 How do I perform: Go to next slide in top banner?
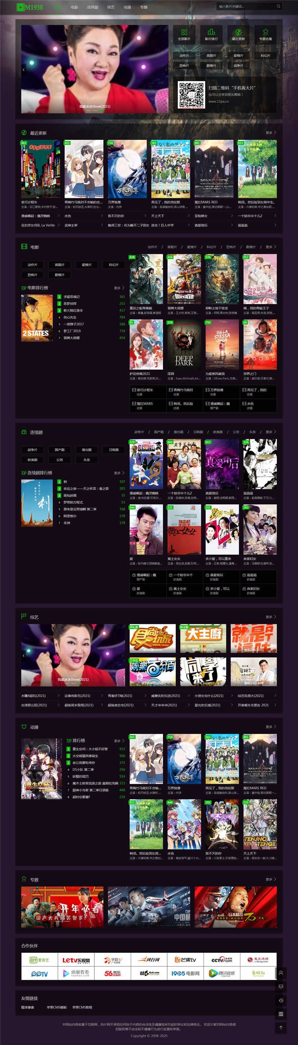tap(165, 70)
